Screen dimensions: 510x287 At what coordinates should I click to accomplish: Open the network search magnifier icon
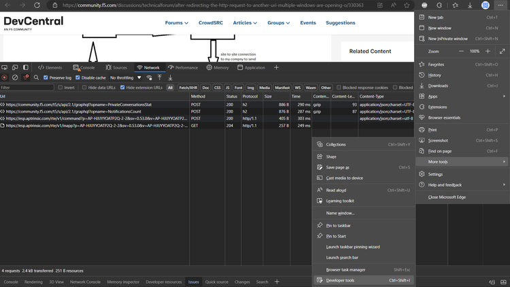click(x=36, y=78)
